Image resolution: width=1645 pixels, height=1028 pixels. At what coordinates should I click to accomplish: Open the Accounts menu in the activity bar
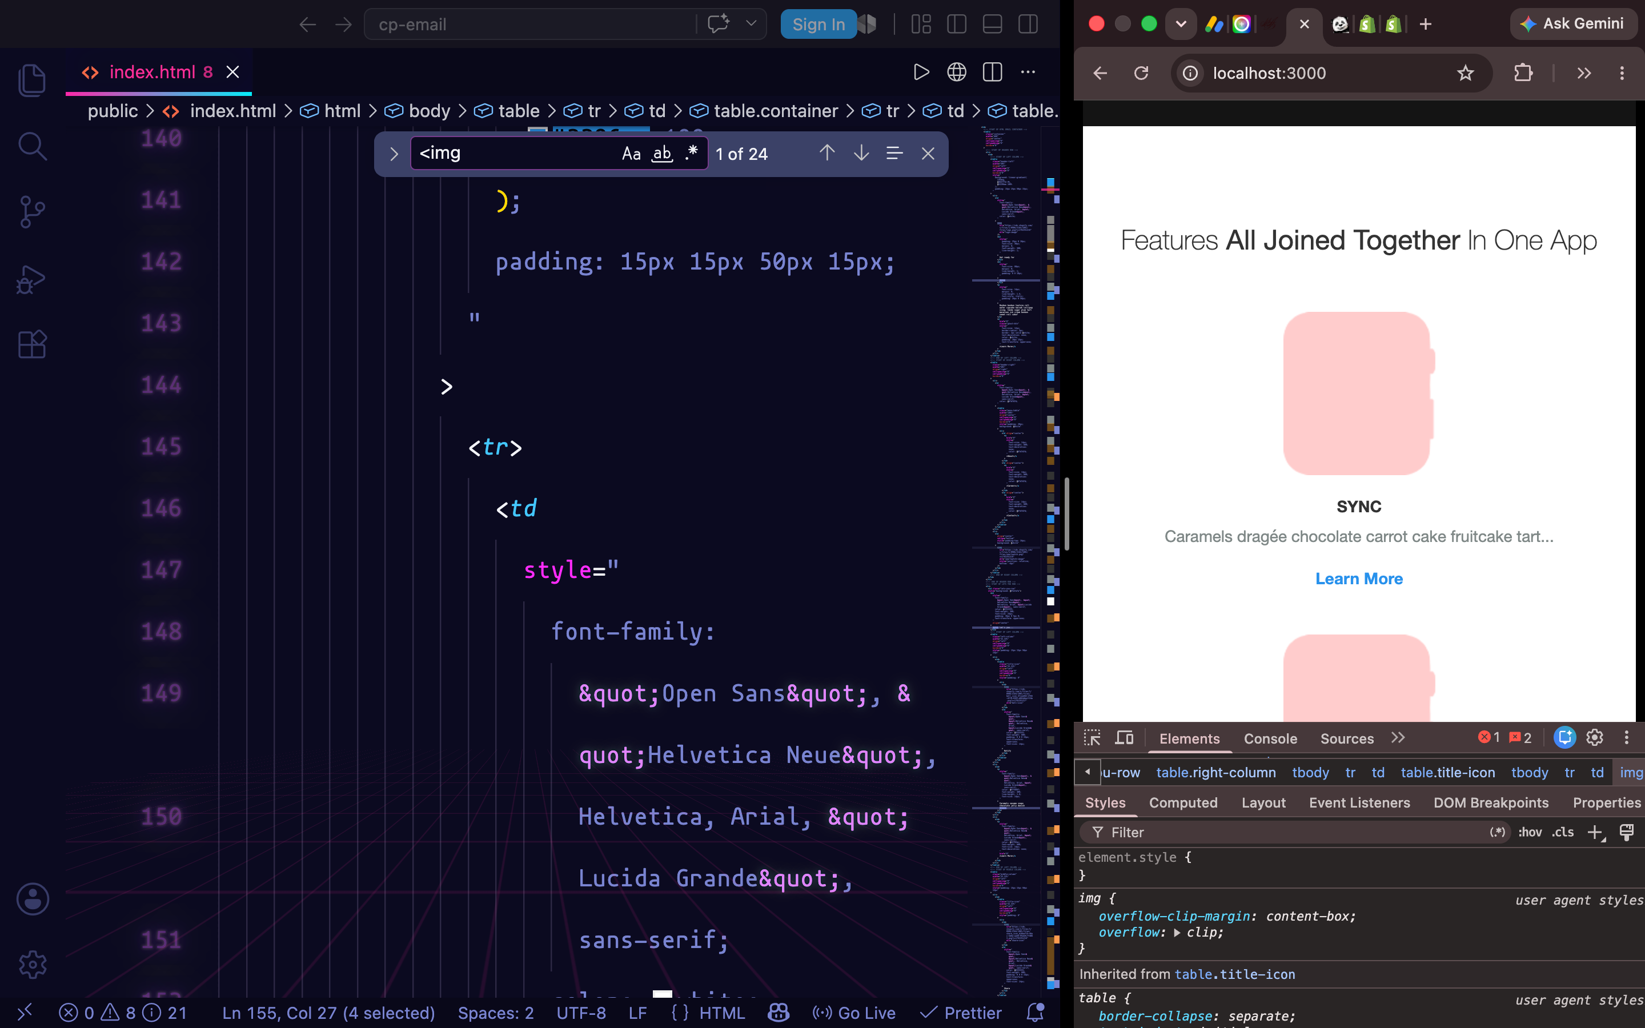tap(32, 899)
